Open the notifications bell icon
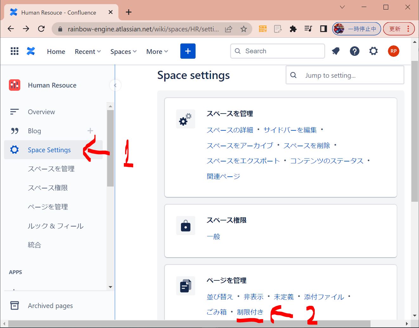This screenshot has width=419, height=328. (x=336, y=51)
